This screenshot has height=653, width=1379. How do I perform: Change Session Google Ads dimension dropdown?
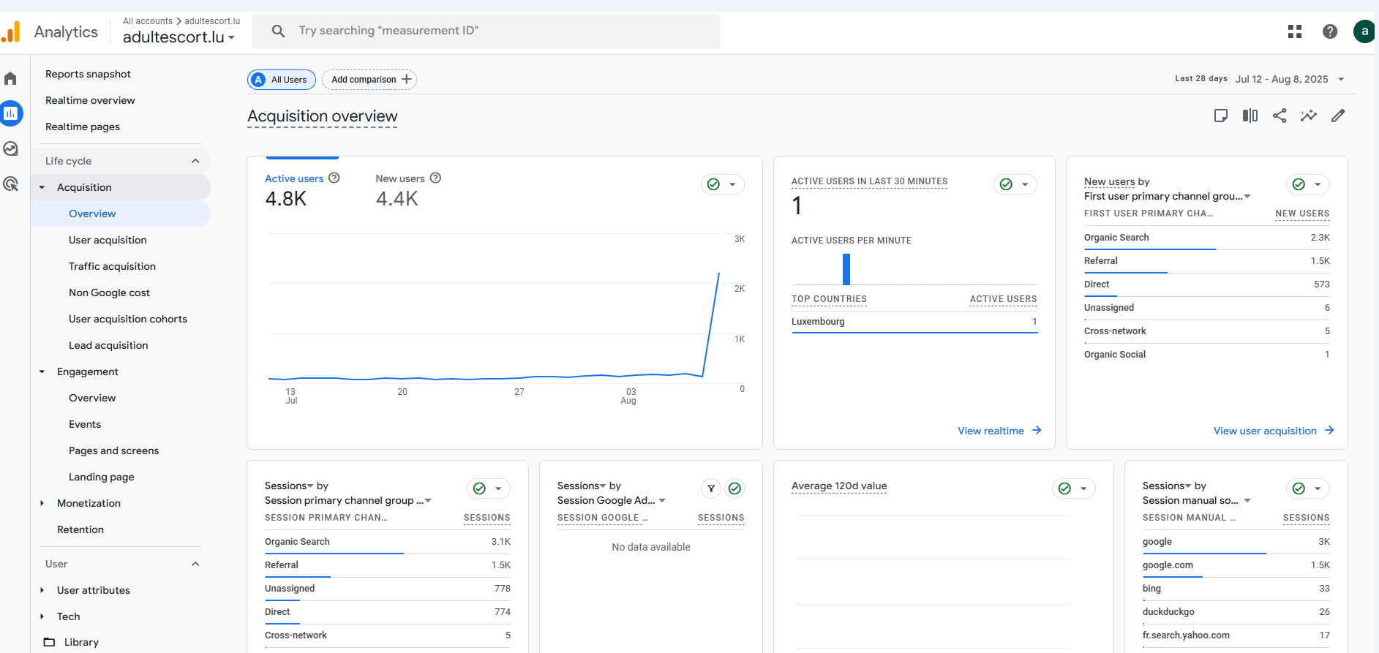(612, 500)
